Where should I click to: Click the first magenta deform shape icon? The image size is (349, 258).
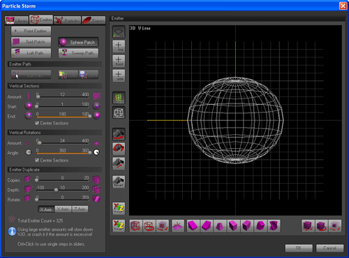pyautogui.click(x=193, y=226)
